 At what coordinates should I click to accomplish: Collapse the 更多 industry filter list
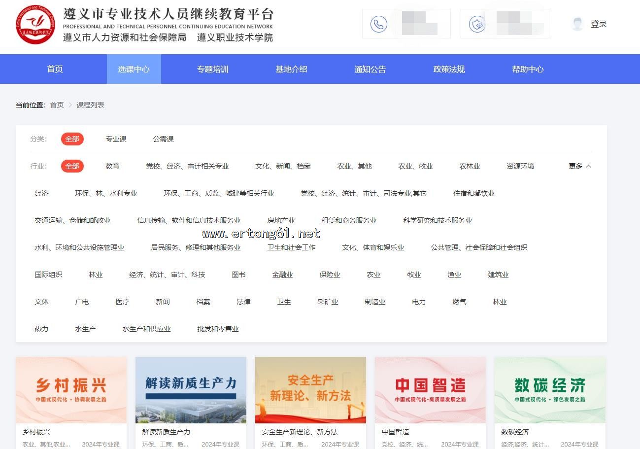pos(579,166)
